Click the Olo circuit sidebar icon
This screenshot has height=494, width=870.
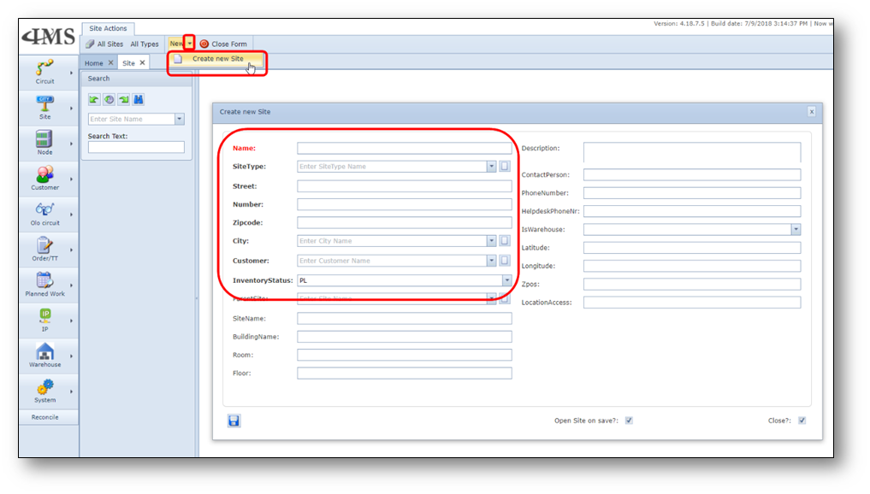[44, 209]
